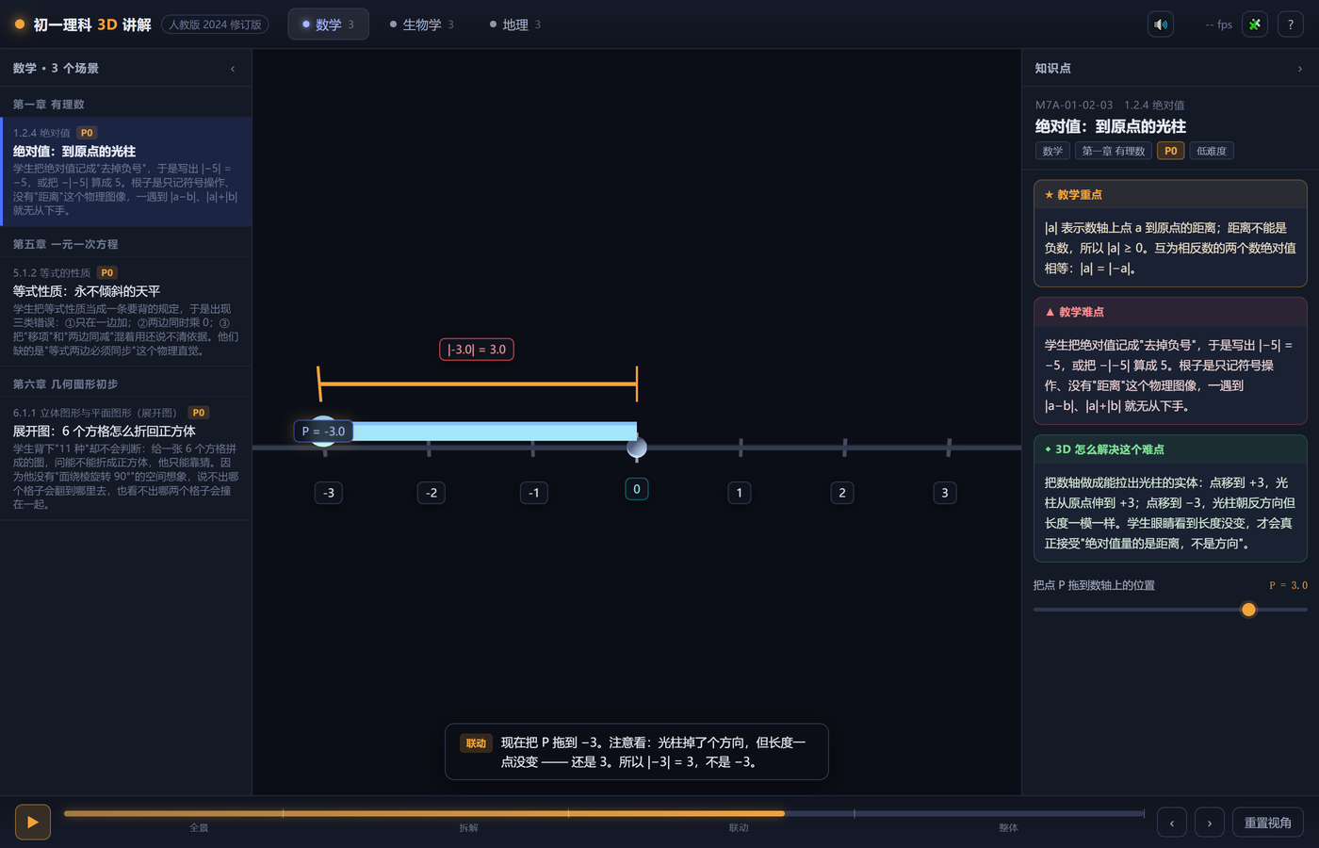Collapse the 知识点 panel with its chevron
1319x848 pixels.
pos(1300,69)
